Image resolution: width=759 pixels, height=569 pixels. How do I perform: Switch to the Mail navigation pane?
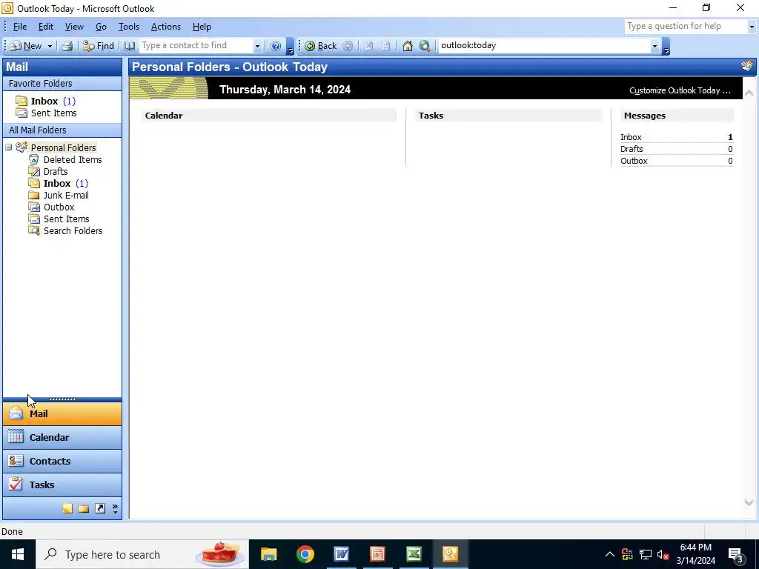click(62, 413)
